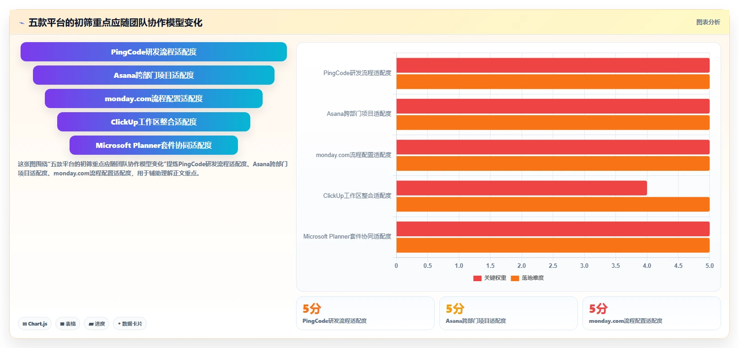Toggle the 落地难度 legend item
Image resolution: width=739 pixels, height=348 pixels.
(527, 278)
